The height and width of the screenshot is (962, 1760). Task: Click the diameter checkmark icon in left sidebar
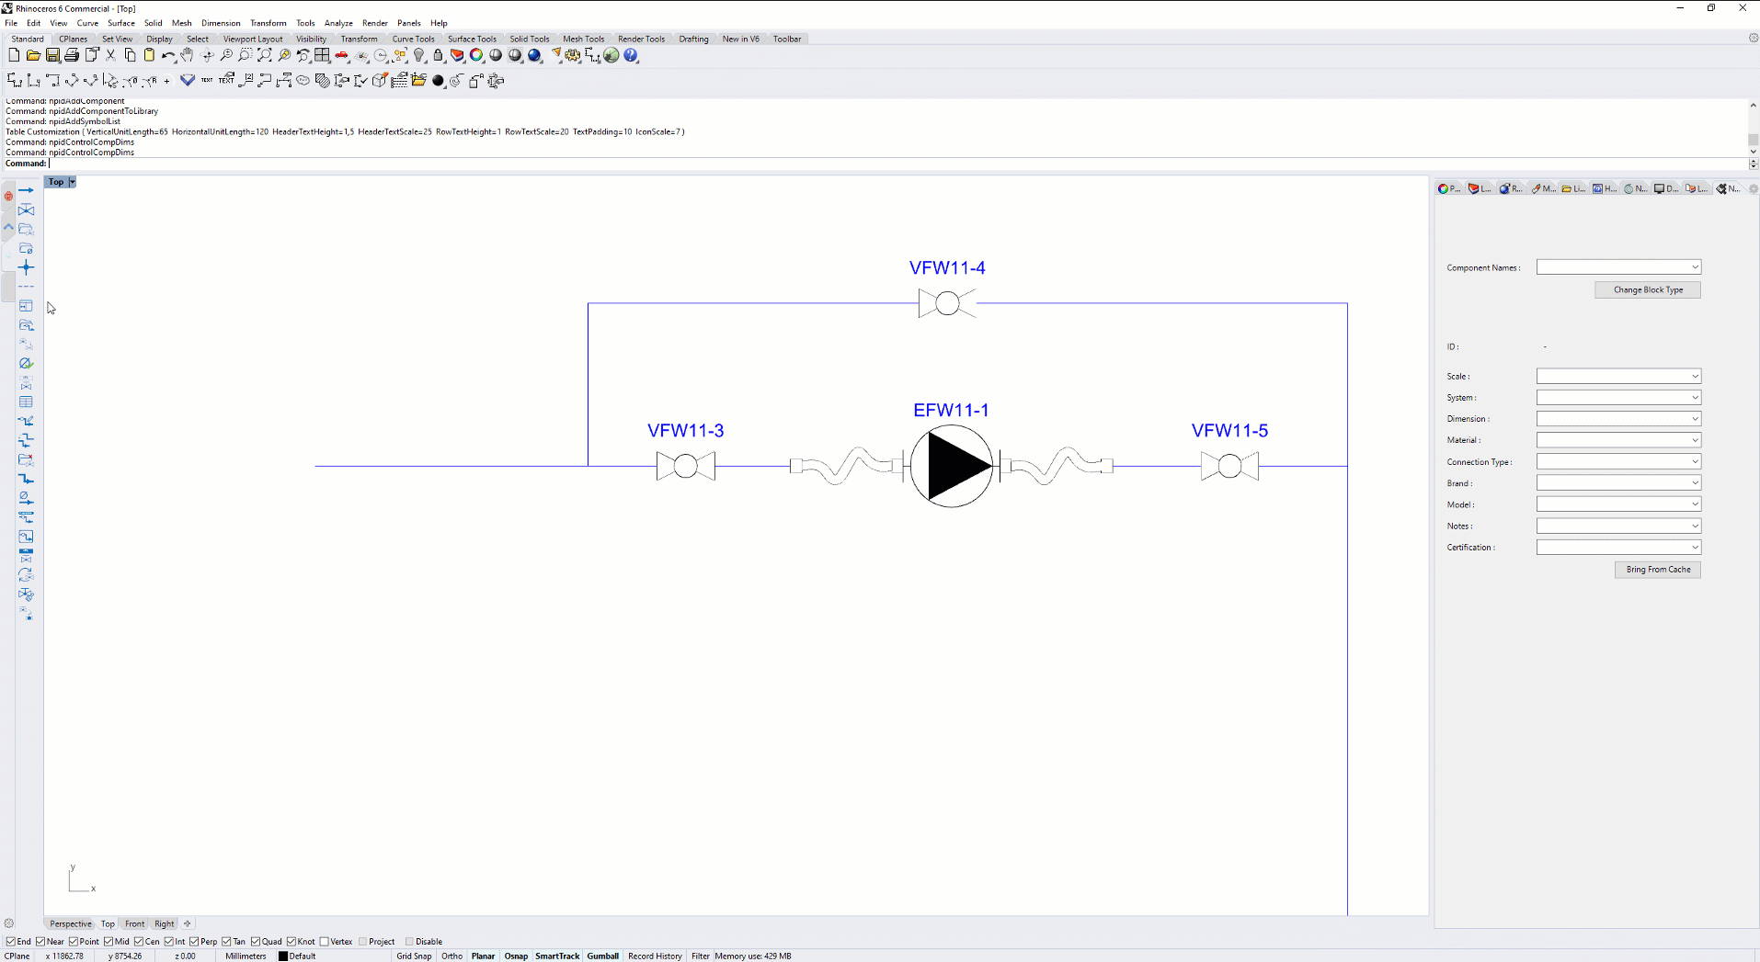pyautogui.click(x=26, y=363)
